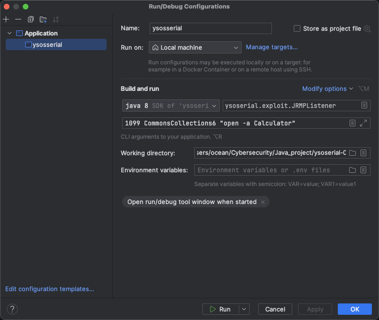Collapse the Application tree node

pyautogui.click(x=9, y=33)
